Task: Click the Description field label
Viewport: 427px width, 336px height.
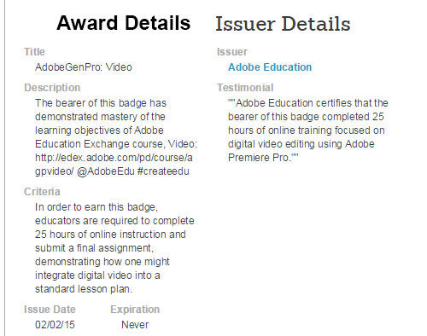Action: tap(52, 88)
